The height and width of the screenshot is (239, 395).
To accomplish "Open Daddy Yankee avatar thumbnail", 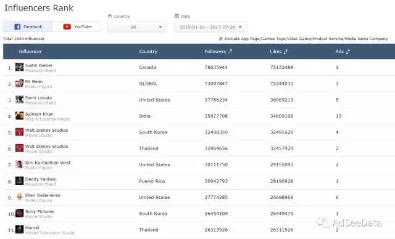I will coord(19,180).
